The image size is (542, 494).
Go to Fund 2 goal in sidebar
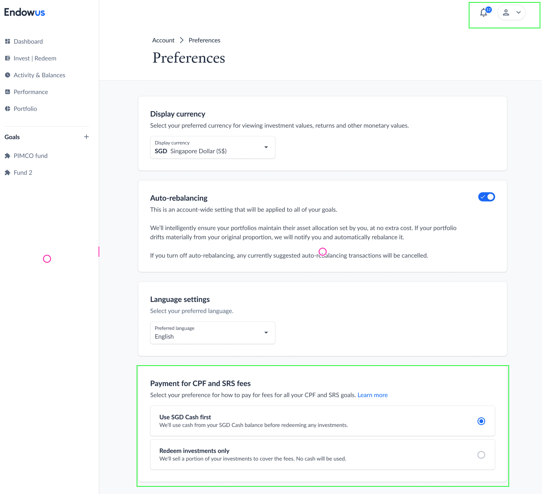click(23, 172)
